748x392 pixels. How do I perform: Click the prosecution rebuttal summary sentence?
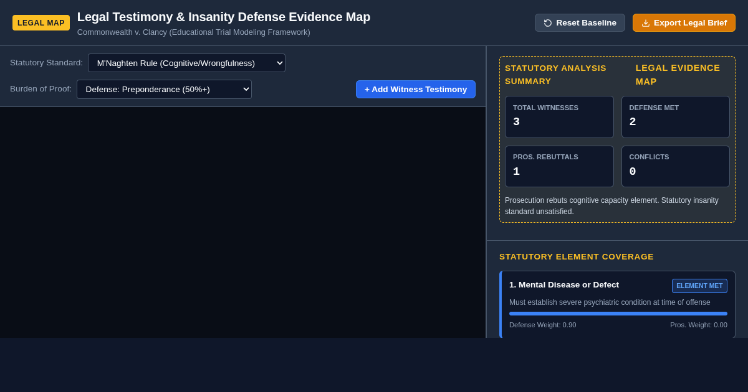[611, 206]
